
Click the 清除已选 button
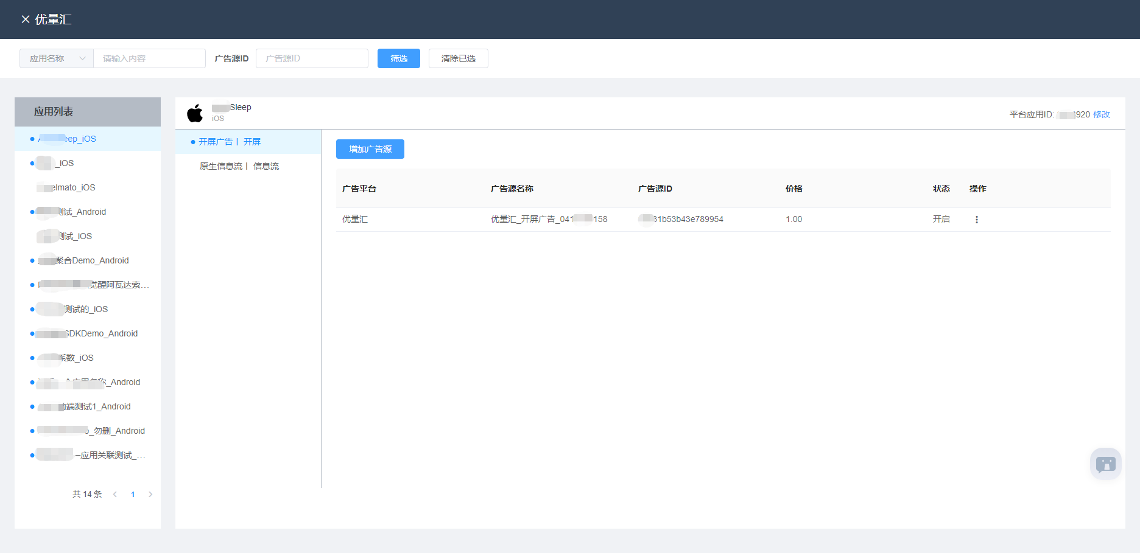[x=459, y=58]
